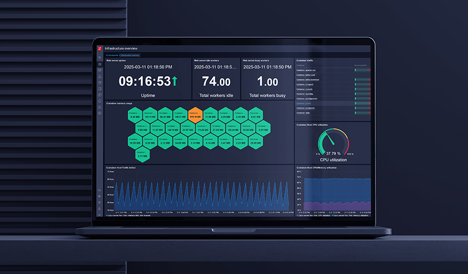Select the 53.60 MB container hexagon
The width and height of the screenshot is (468, 274).
click(x=248, y=128)
